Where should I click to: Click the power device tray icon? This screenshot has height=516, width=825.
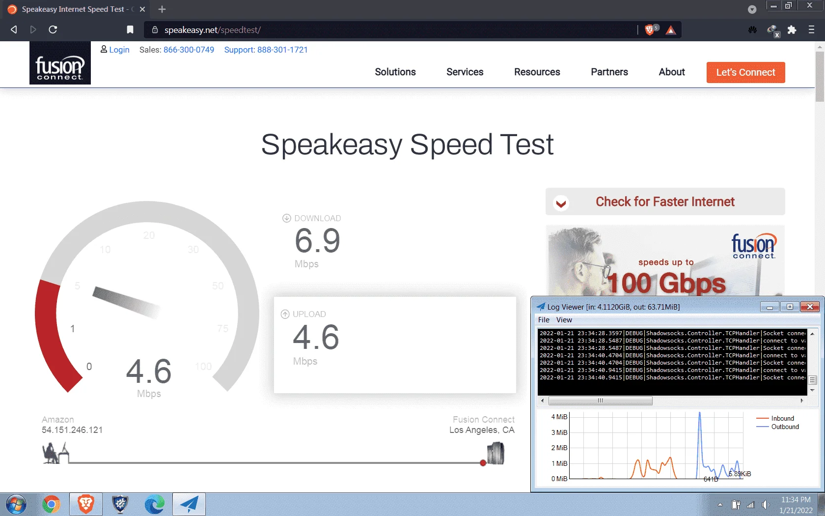[736, 505]
